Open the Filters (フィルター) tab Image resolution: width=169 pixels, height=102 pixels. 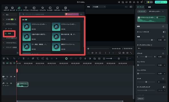click(50, 9)
